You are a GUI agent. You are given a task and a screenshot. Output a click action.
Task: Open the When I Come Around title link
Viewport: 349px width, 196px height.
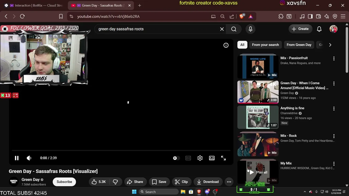tap(304, 85)
